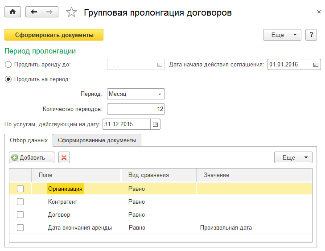Delete filter row with red cross

[x=64, y=157]
